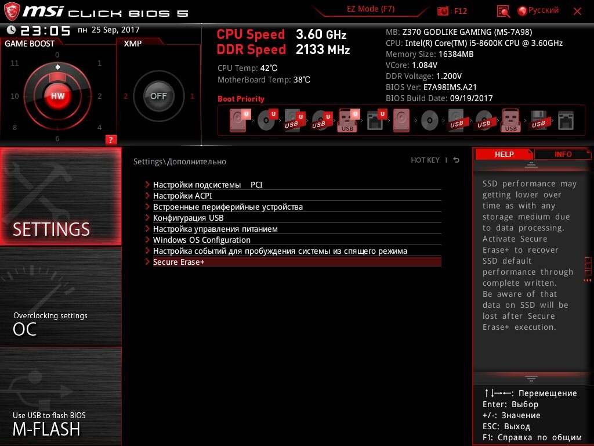
Task: Click the CPU: Intel Core i5-8600K line
Action: (474, 43)
